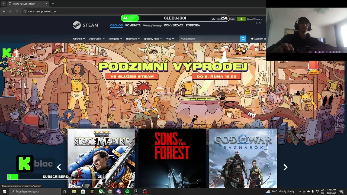Image resolution: width=347 pixels, height=195 pixels.
Task: Open the green notifications bell
Action: pyautogui.click(x=241, y=19)
